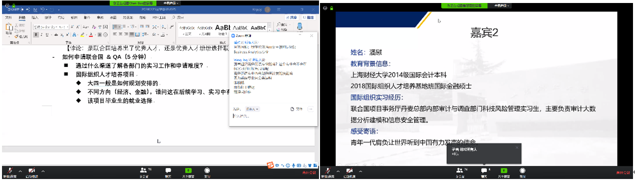Open Word File tab
The width and height of the screenshot is (635, 181).
pos(8,17)
